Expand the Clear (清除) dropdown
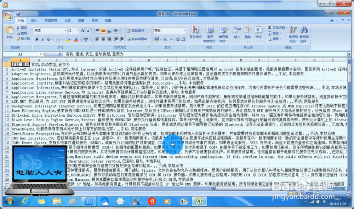The image size is (354, 209). [281, 39]
